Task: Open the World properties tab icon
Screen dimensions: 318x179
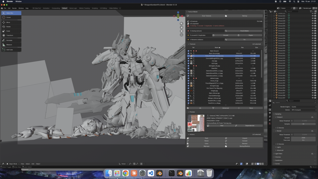Action: coord(270,124)
